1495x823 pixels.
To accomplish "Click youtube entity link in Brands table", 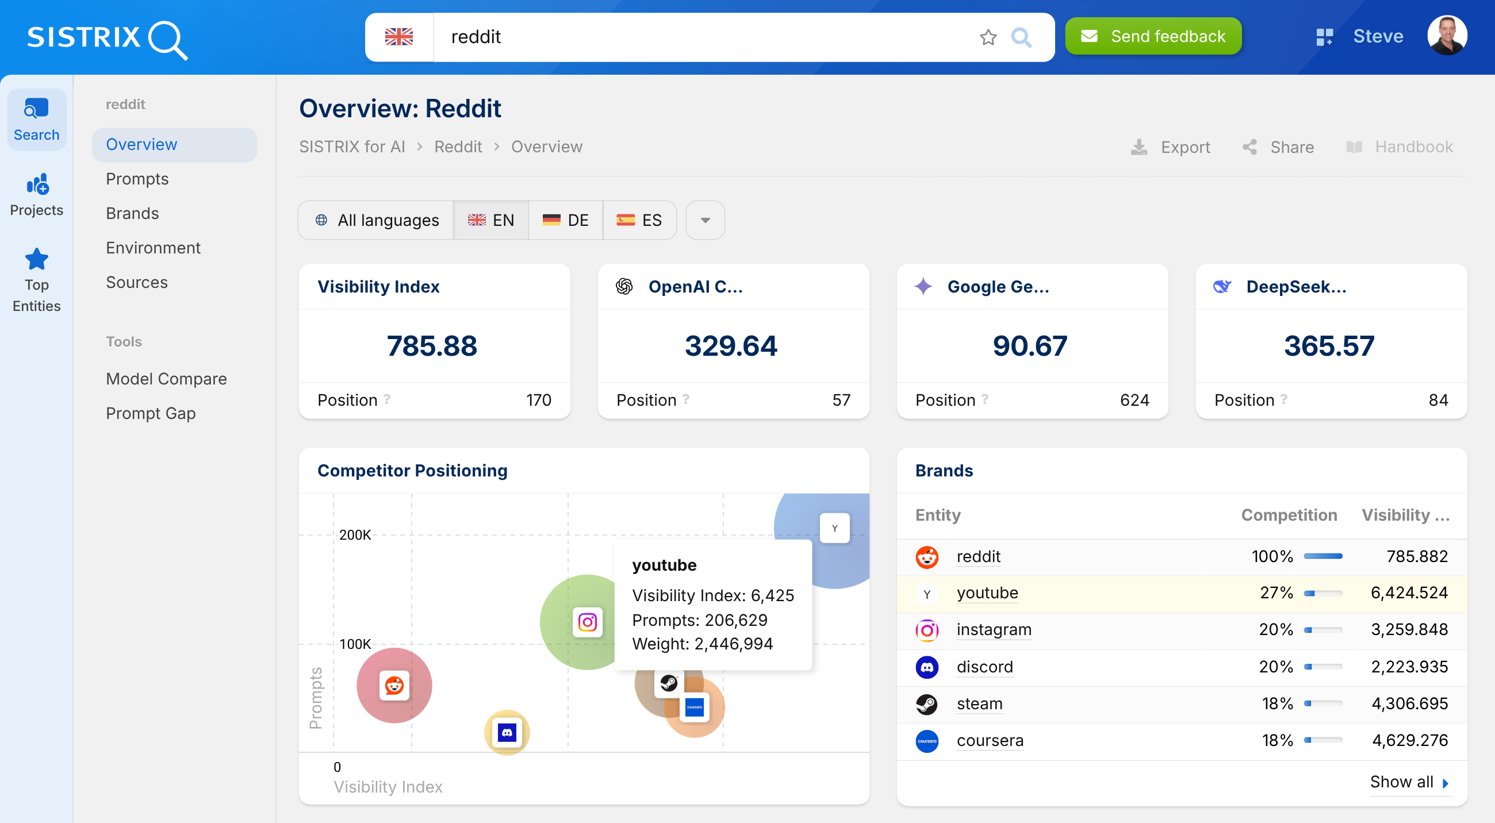I will pyautogui.click(x=987, y=593).
